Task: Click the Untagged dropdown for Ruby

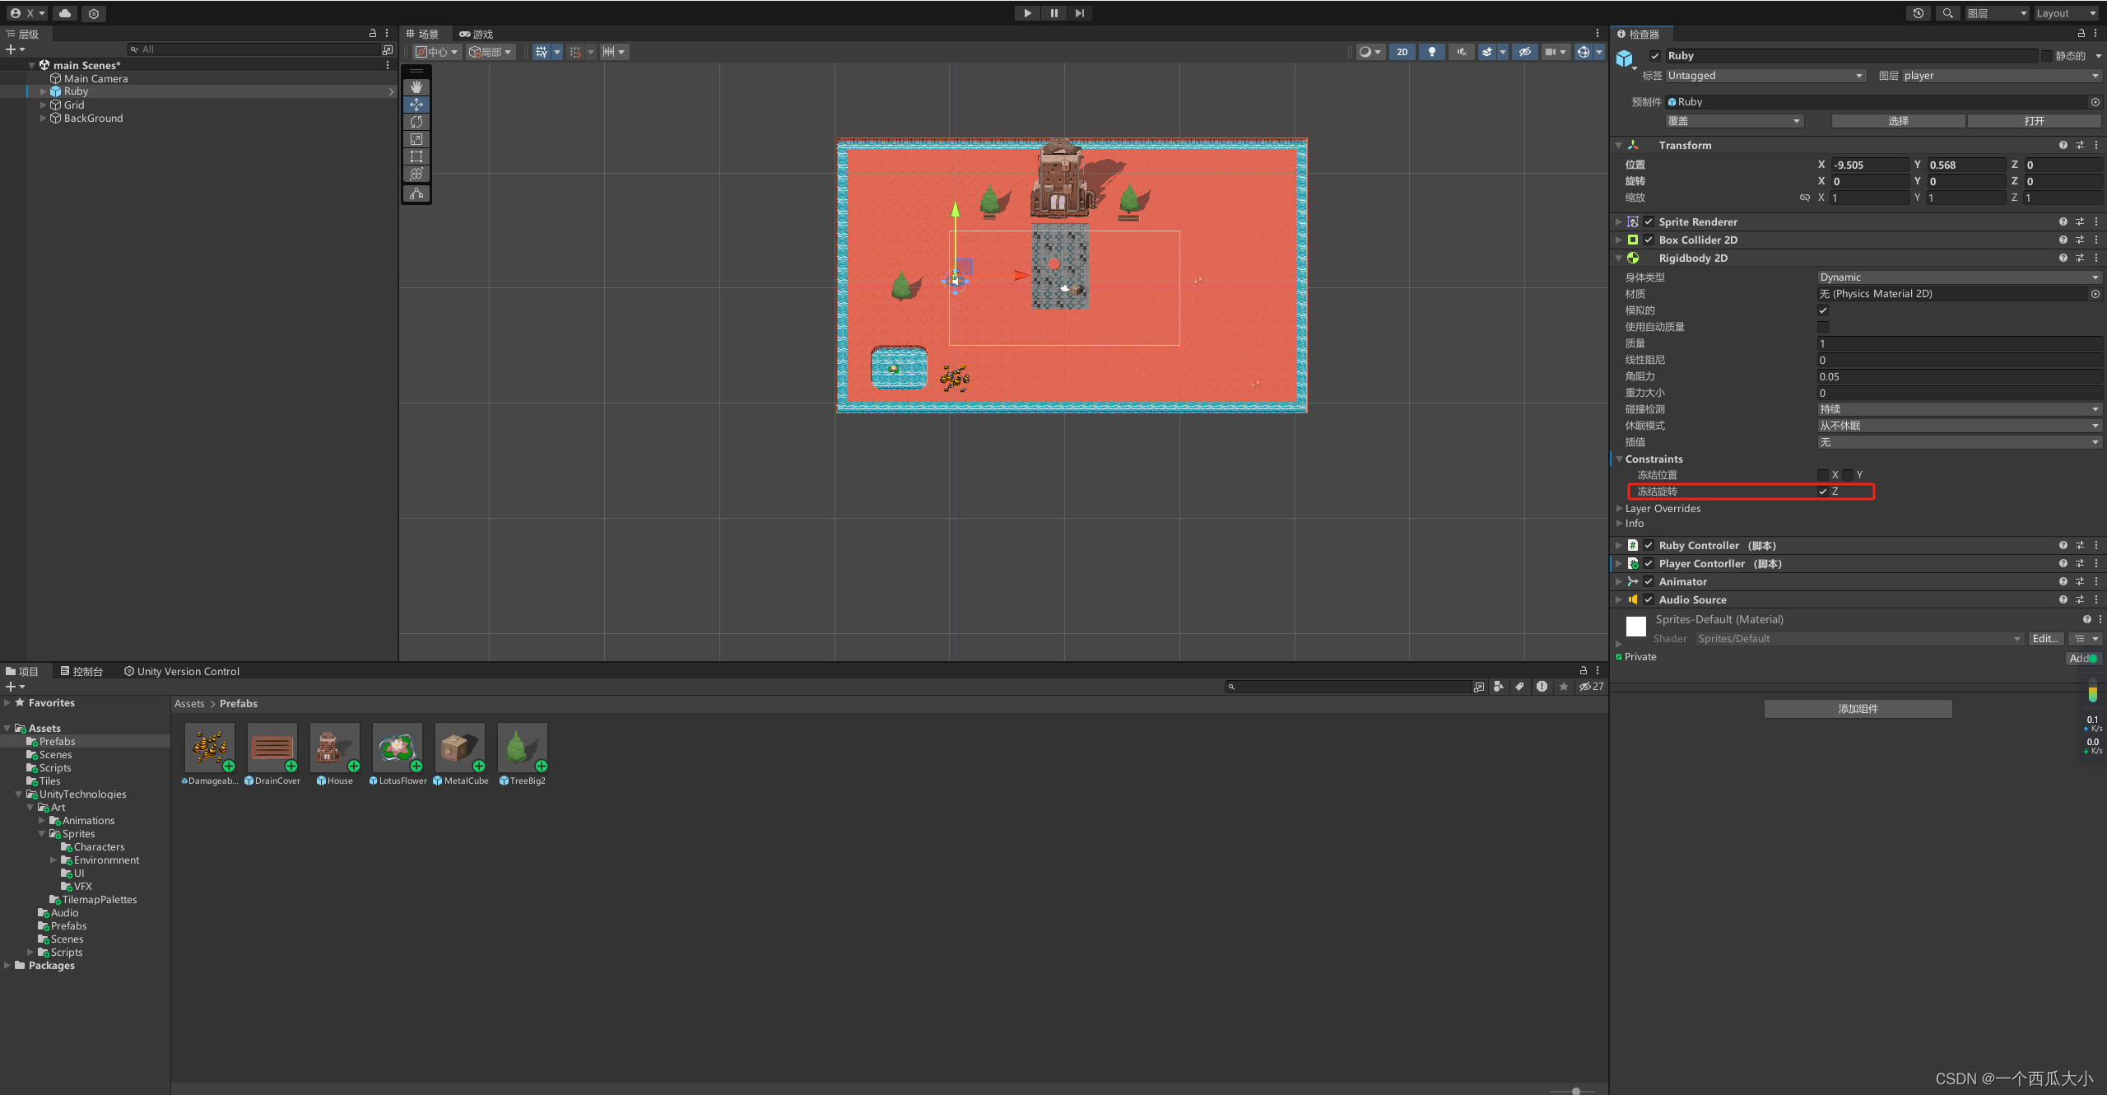Action: tap(1760, 75)
